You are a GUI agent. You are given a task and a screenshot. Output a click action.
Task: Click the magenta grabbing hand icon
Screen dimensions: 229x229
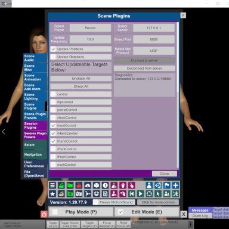(x=123, y=194)
